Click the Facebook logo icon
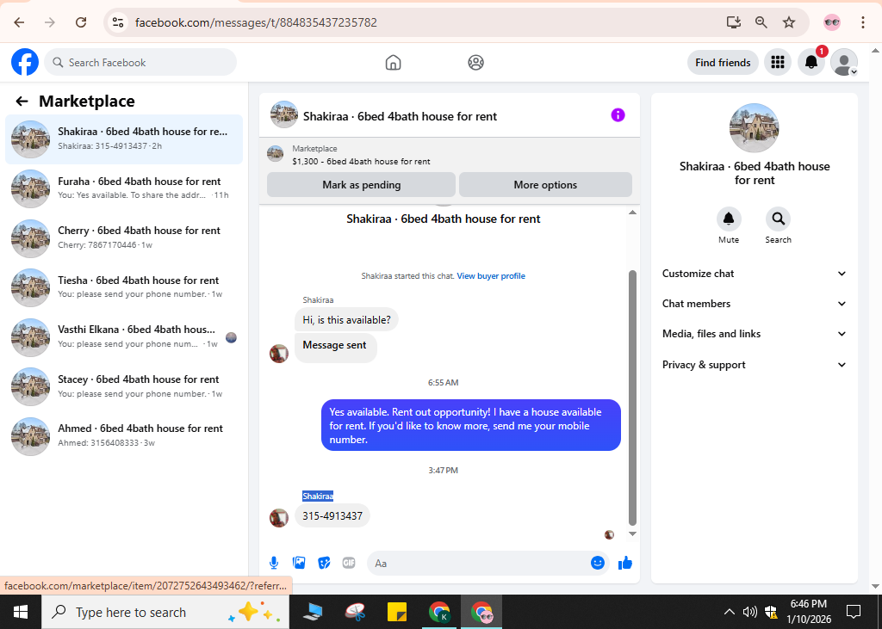882x629 pixels. (x=25, y=63)
